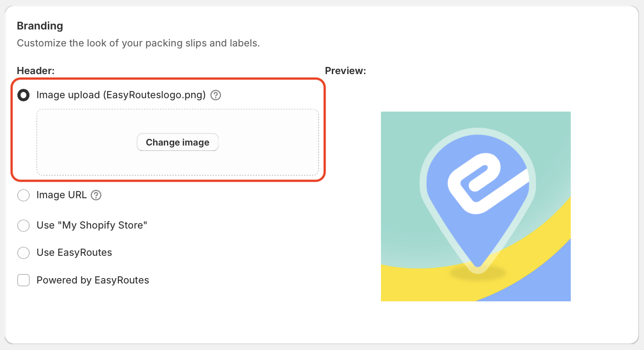The height and width of the screenshot is (350, 644).
Task: Choose Use "My Shopify Store" radio option
Action: 23,225
